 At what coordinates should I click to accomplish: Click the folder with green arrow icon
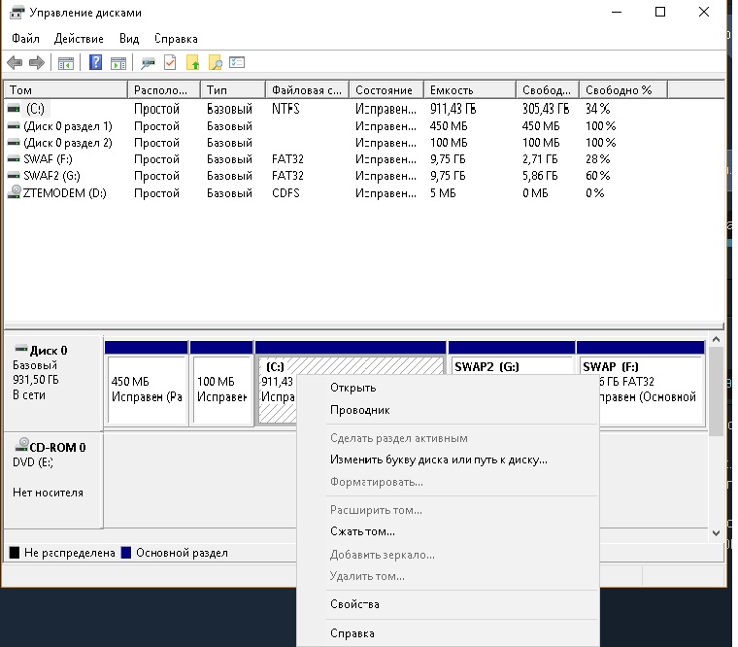pos(193,62)
